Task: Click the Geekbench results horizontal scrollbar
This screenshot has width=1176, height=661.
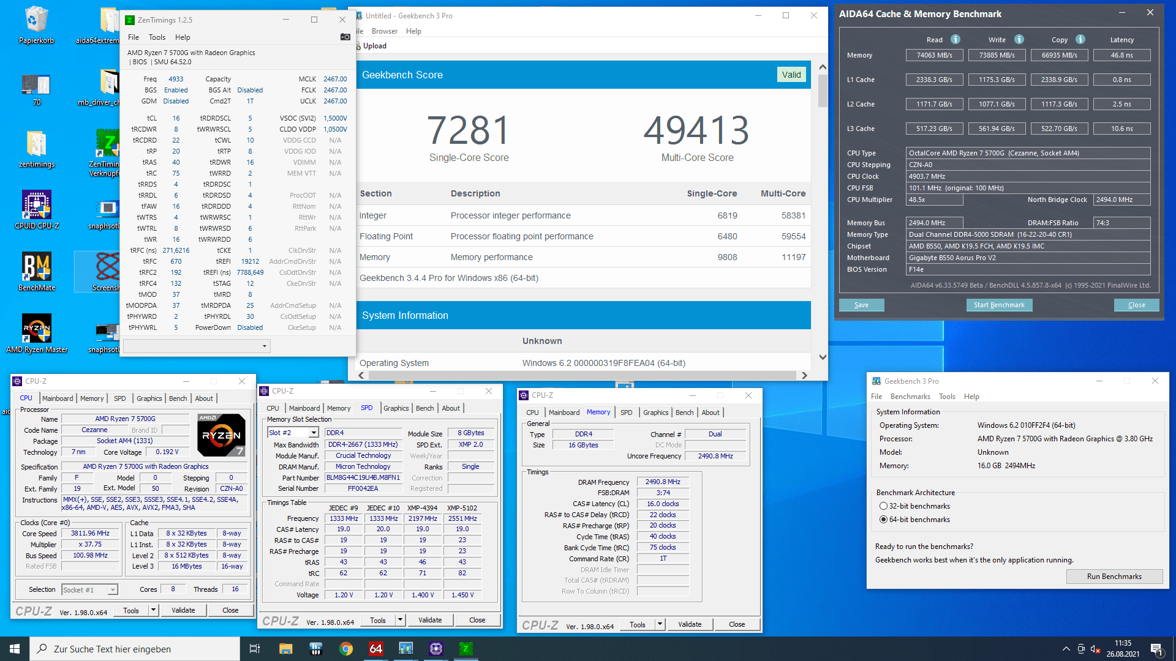Action: [x=582, y=375]
